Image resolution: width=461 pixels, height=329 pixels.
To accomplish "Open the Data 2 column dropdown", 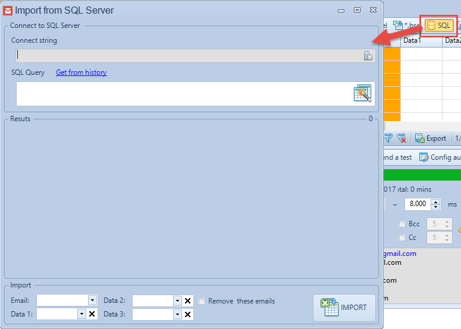I will [x=177, y=300].
